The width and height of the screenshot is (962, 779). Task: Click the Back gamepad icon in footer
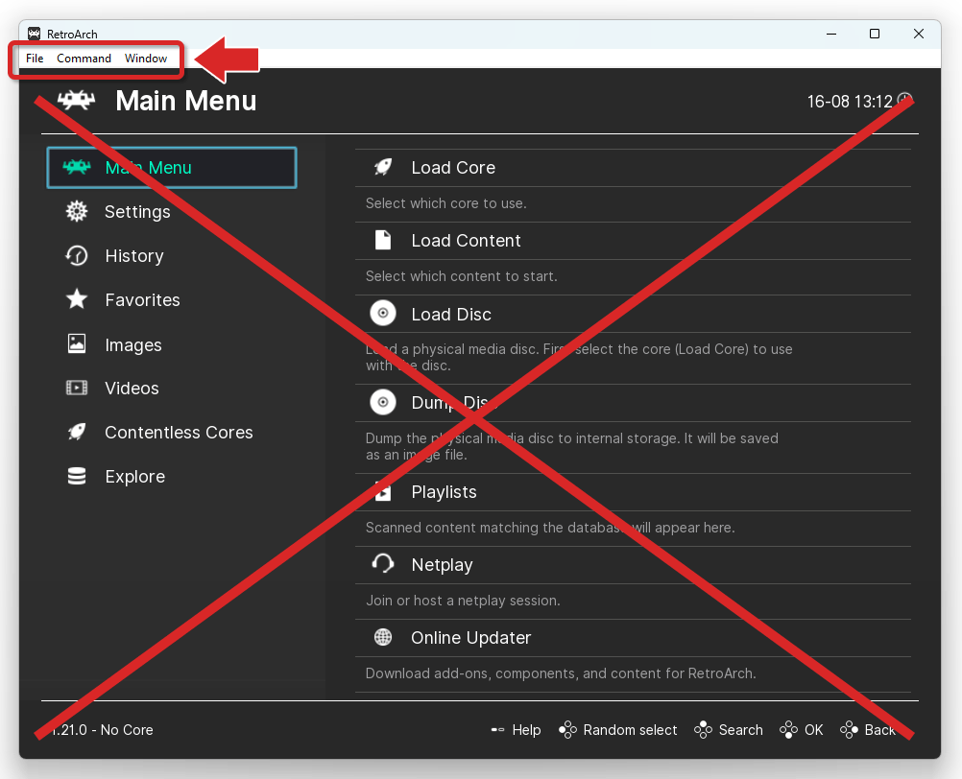(849, 730)
